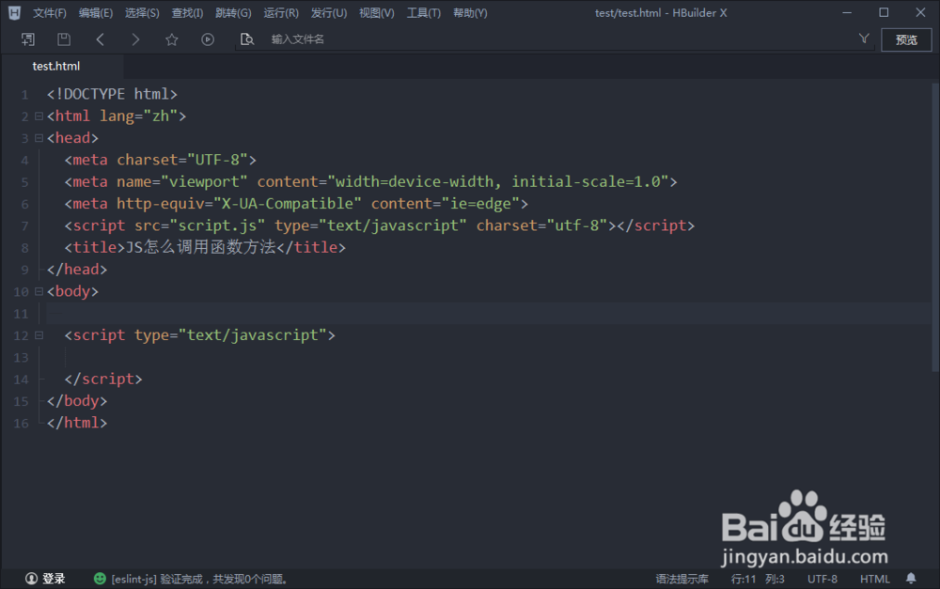Go forward with the right arrow icon

135,39
